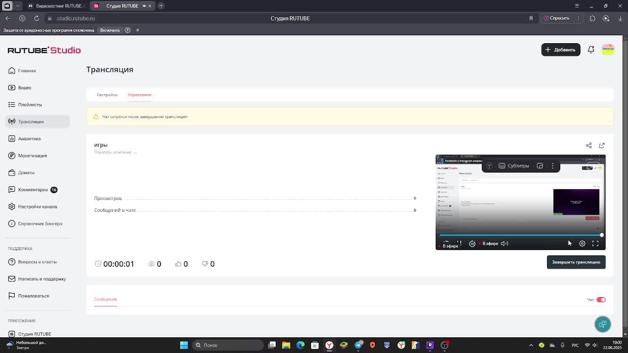This screenshot has width=628, height=353.
Task: Mute the player volume
Action: [x=504, y=244]
